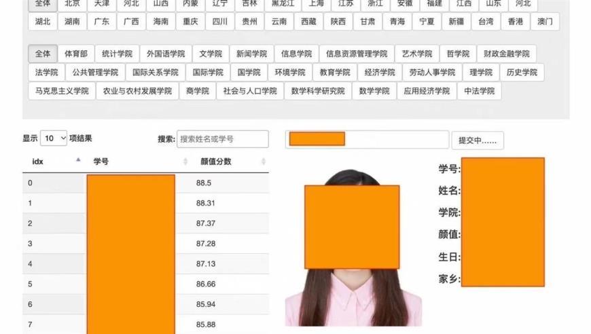Choose the 公共管理学院 filter

95,72
